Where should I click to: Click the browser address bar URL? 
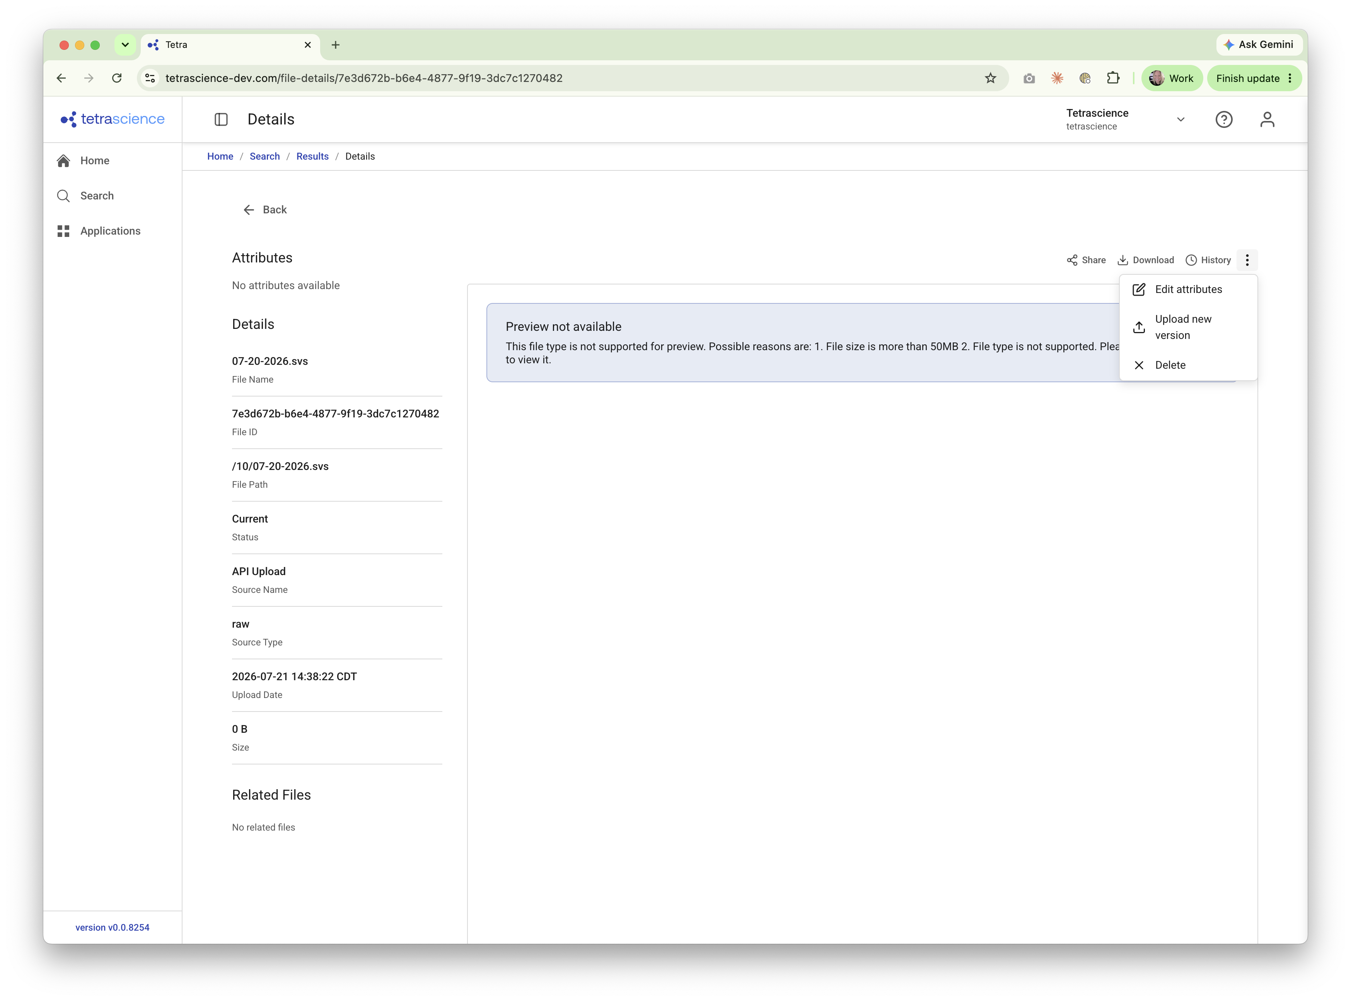point(364,78)
